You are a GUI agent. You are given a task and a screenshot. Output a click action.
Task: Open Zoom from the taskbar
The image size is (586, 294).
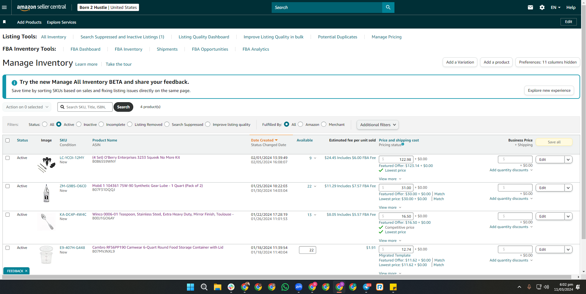[x=299, y=287]
